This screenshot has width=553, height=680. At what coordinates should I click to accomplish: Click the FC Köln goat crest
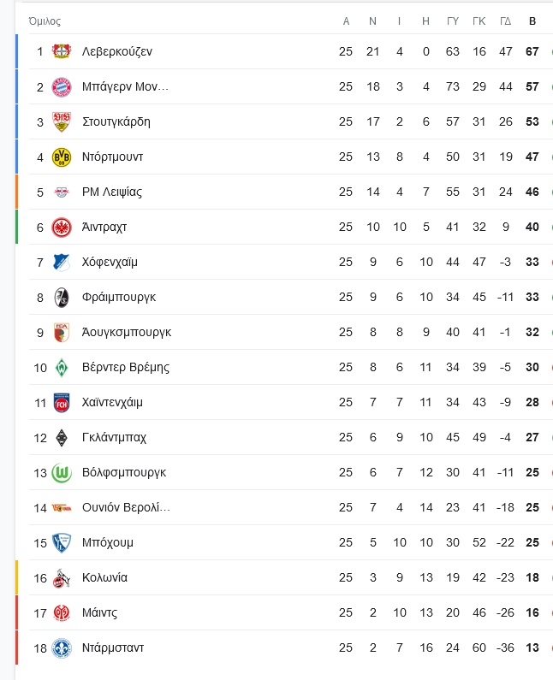click(x=61, y=578)
